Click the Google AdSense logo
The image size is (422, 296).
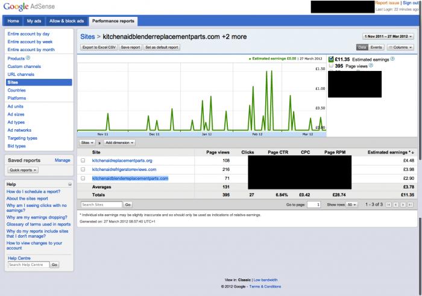(29, 7)
